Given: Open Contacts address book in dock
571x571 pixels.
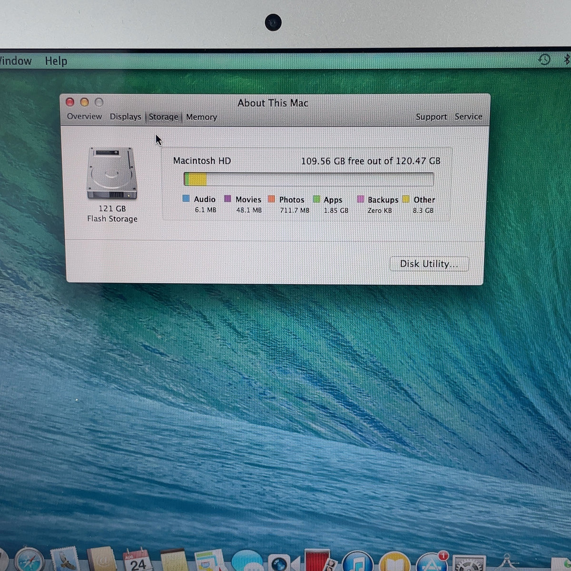Looking at the screenshot, I should [x=101, y=560].
